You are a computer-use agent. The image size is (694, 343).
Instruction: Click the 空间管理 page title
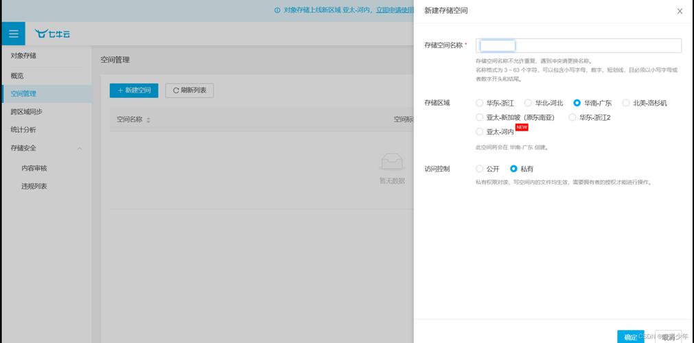tap(115, 60)
